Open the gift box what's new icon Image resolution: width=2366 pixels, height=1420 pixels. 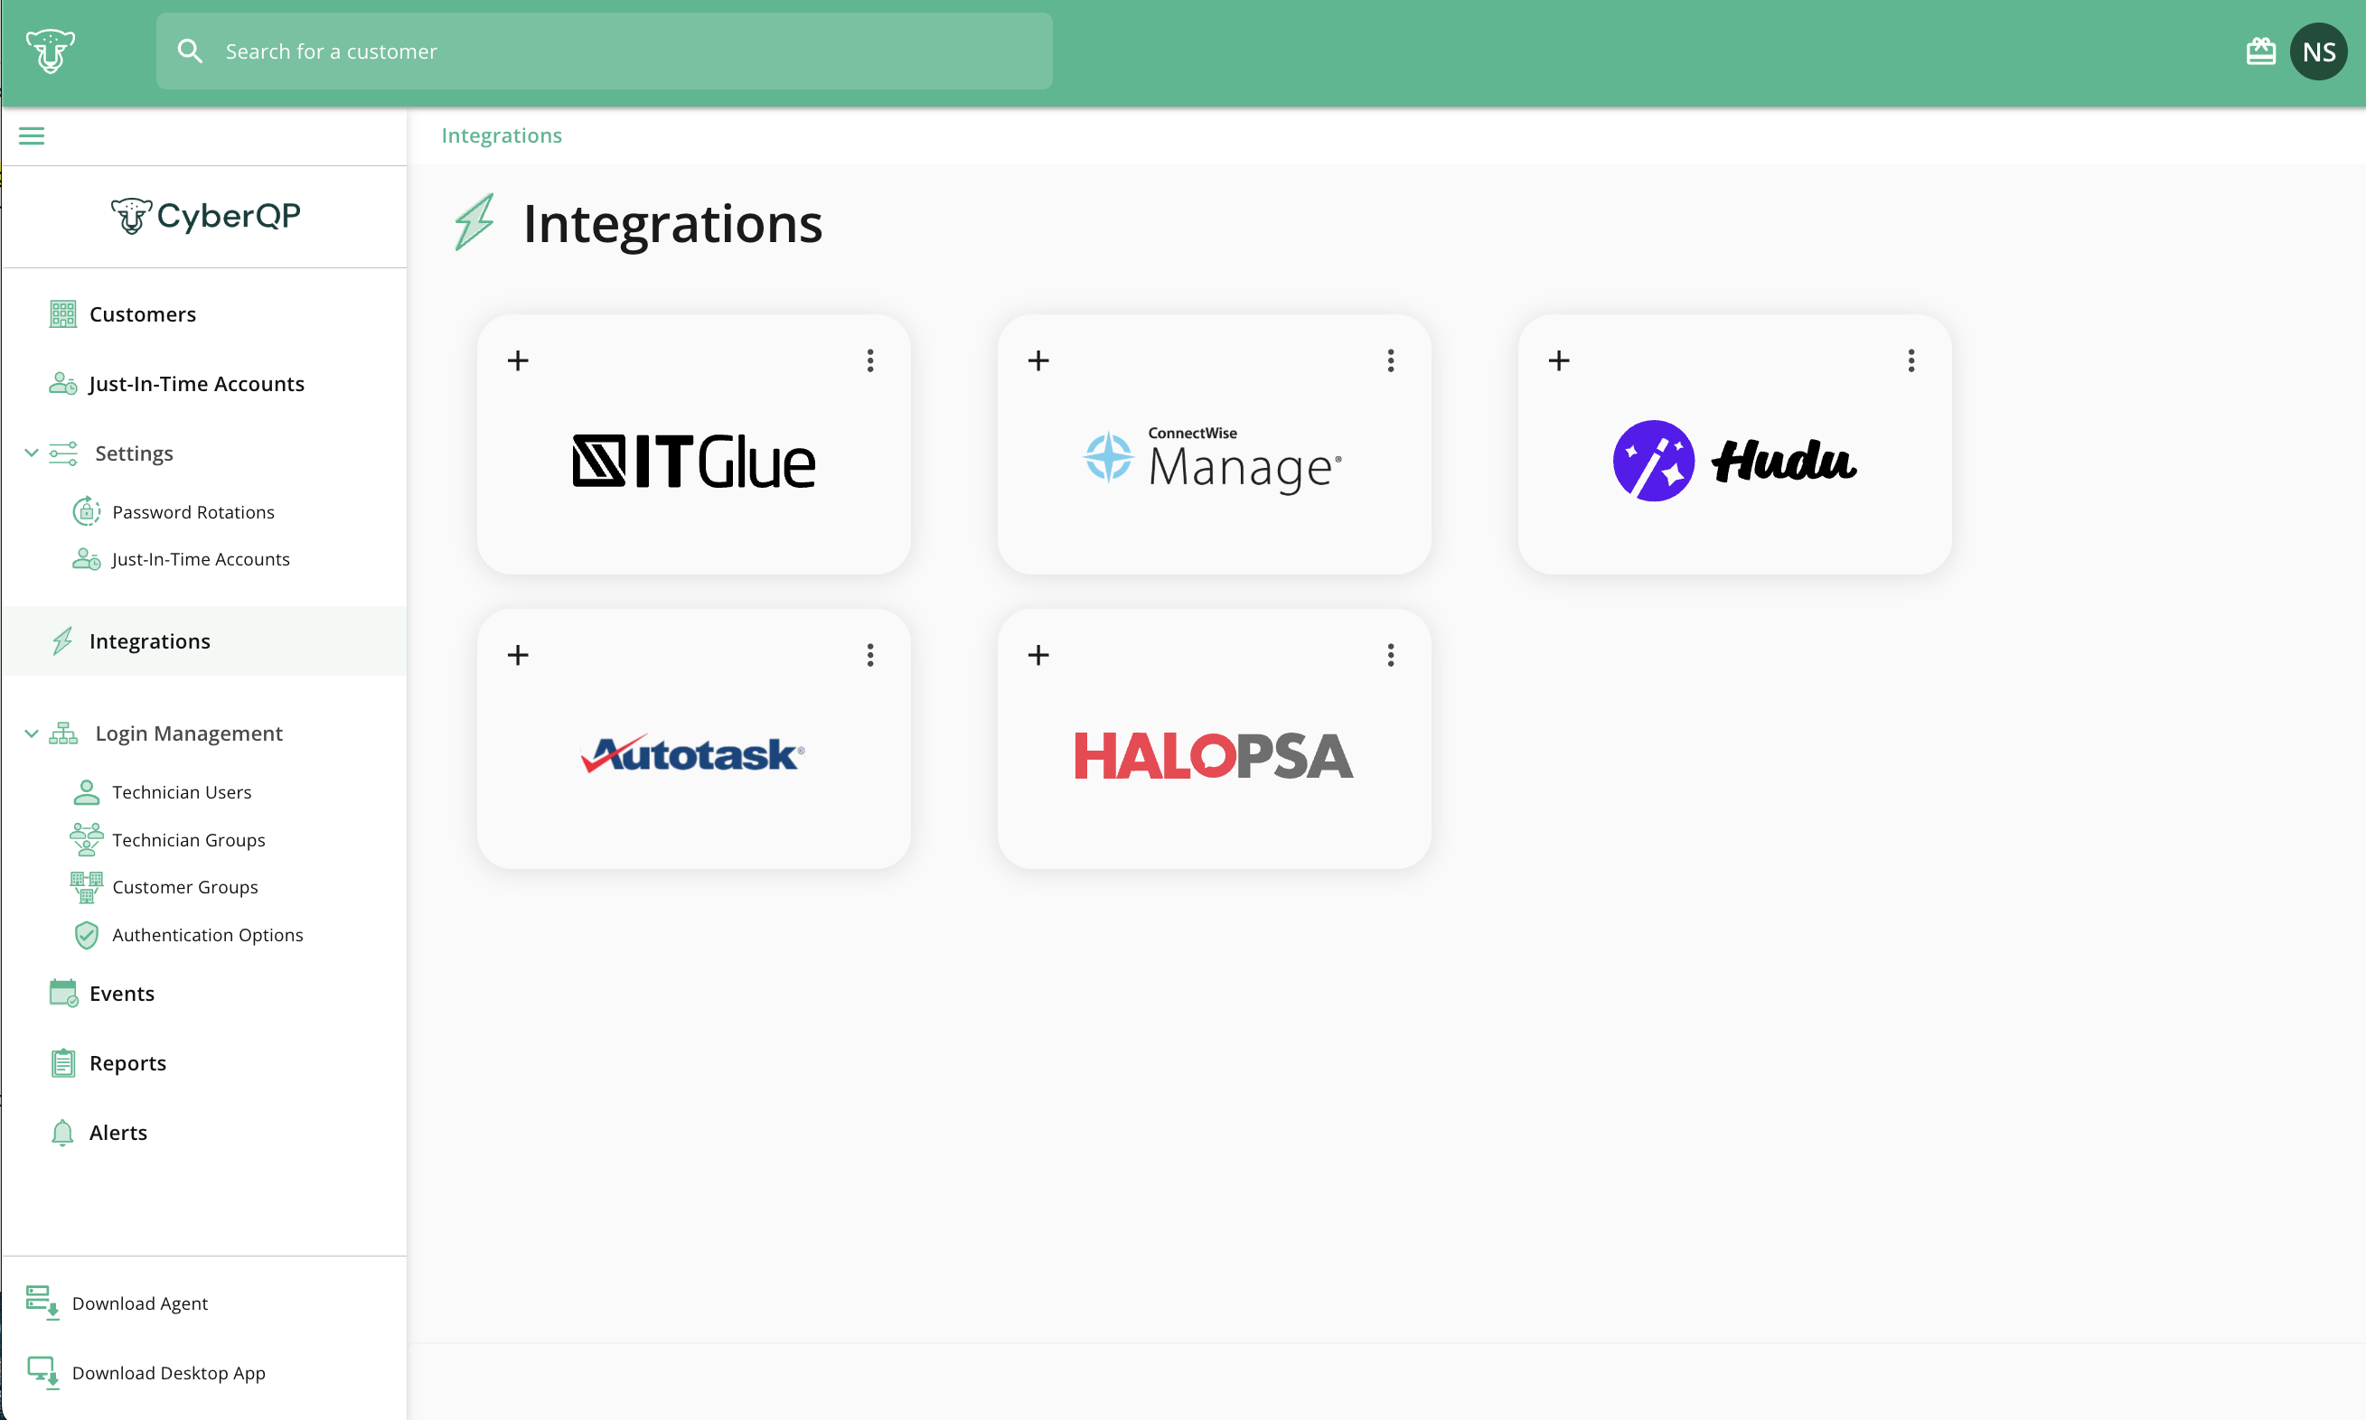(x=2261, y=51)
